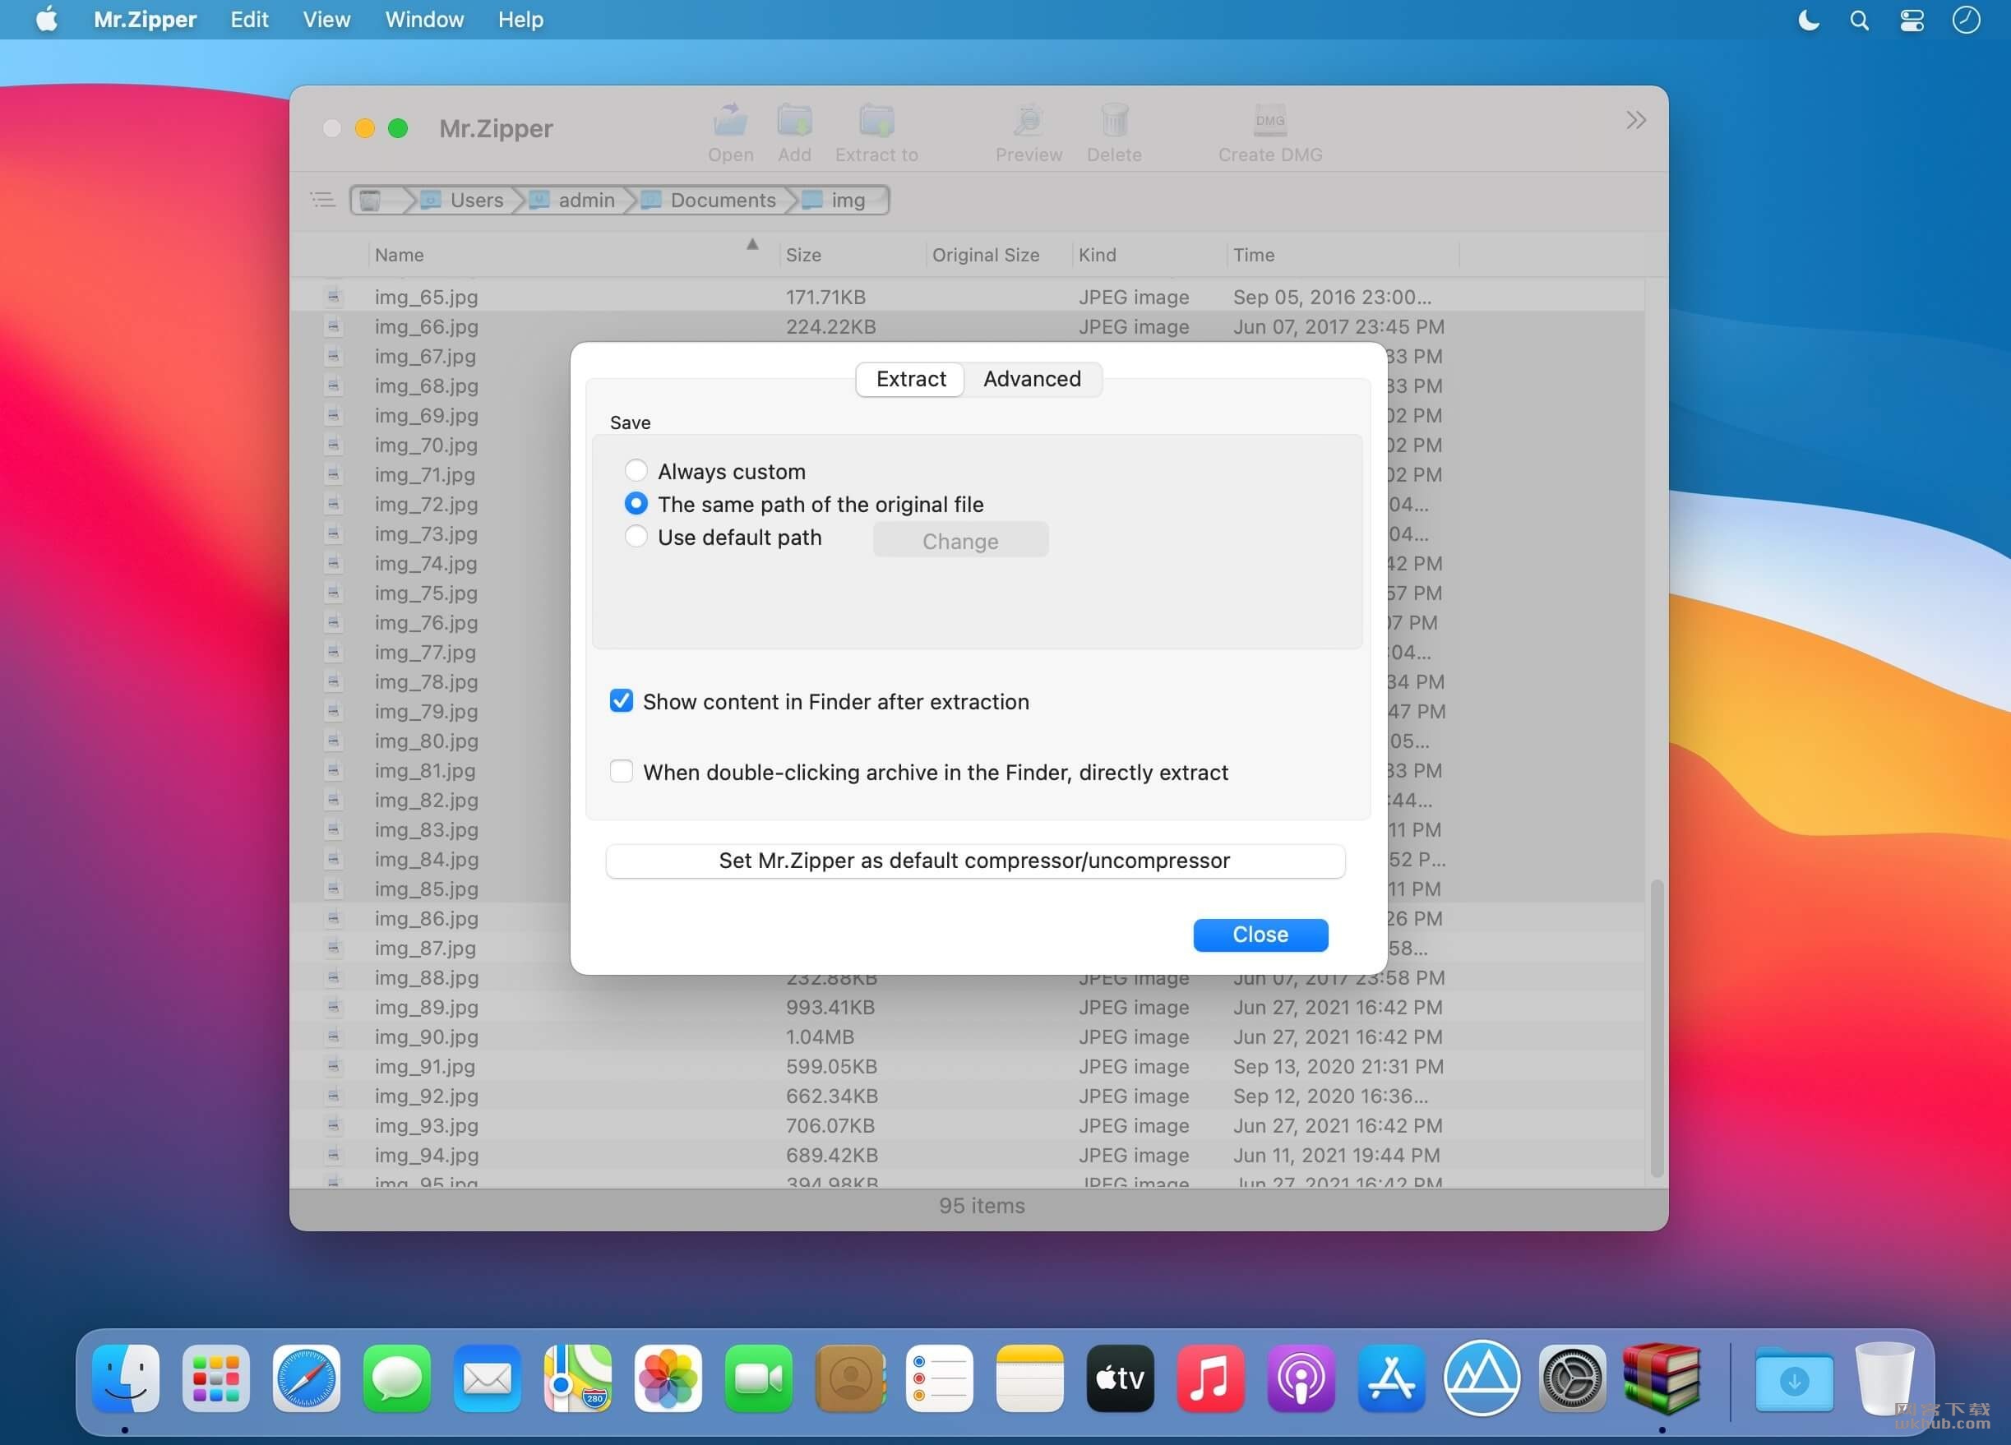Viewport: 2011px width, 1445px height.
Task: Open Photos from the Dock
Action: [668, 1378]
